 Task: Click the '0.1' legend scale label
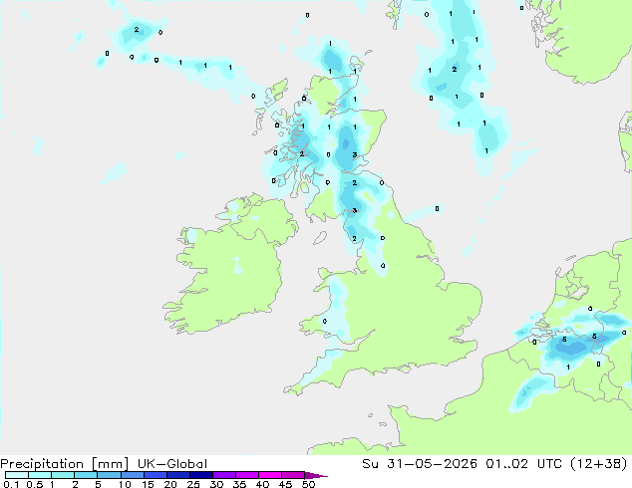[x=11, y=484]
